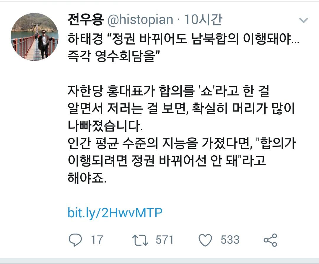Like the tweet with the heart icon
The image size is (319, 264).
point(205,240)
